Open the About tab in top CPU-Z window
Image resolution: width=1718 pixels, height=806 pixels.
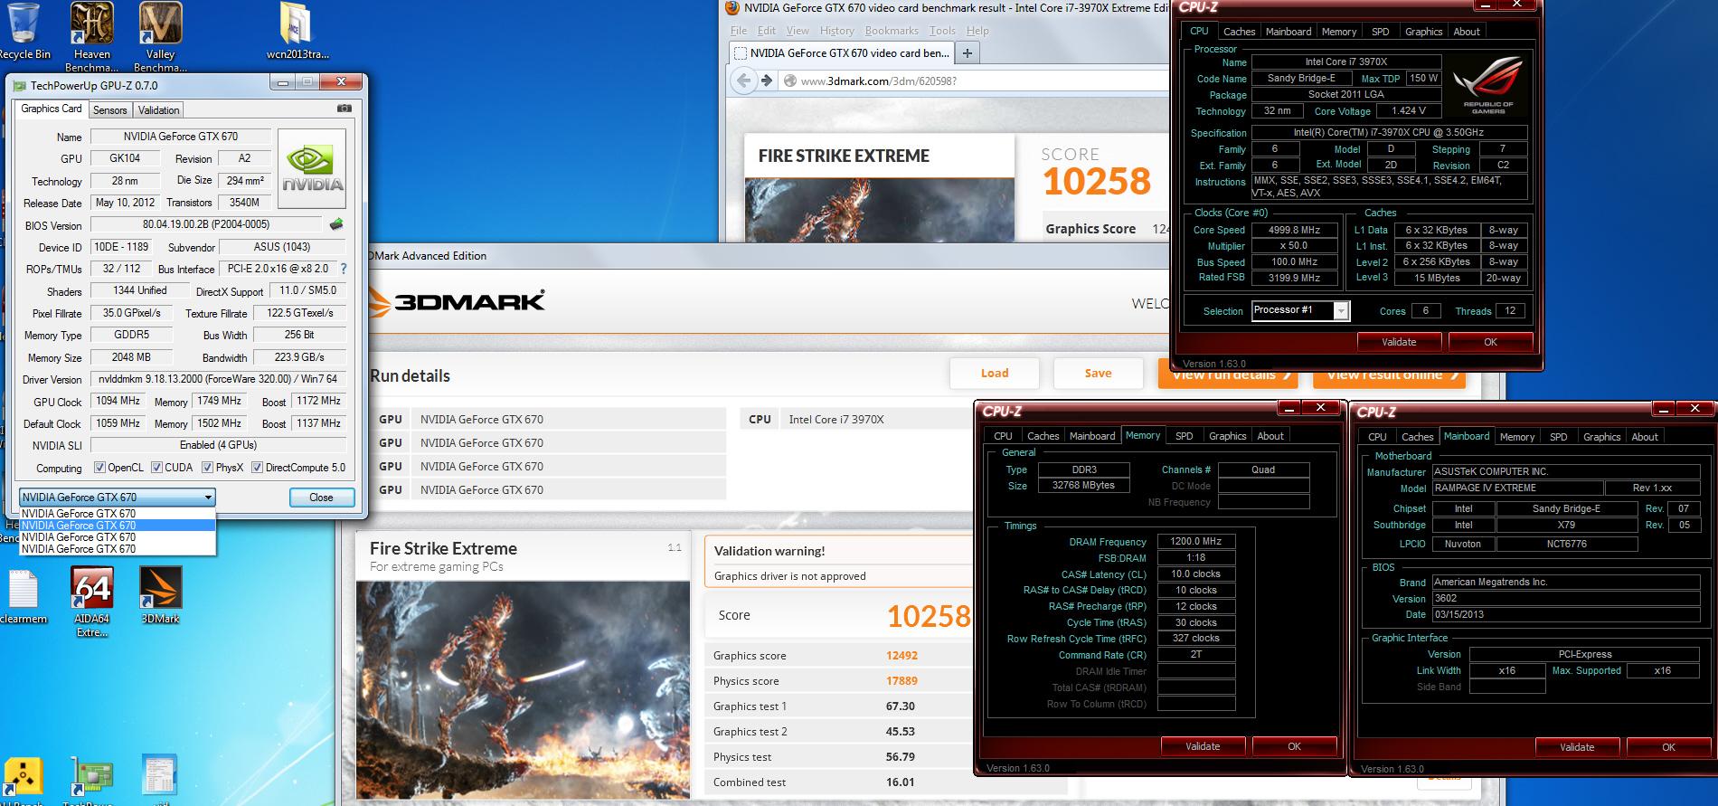[1467, 32]
